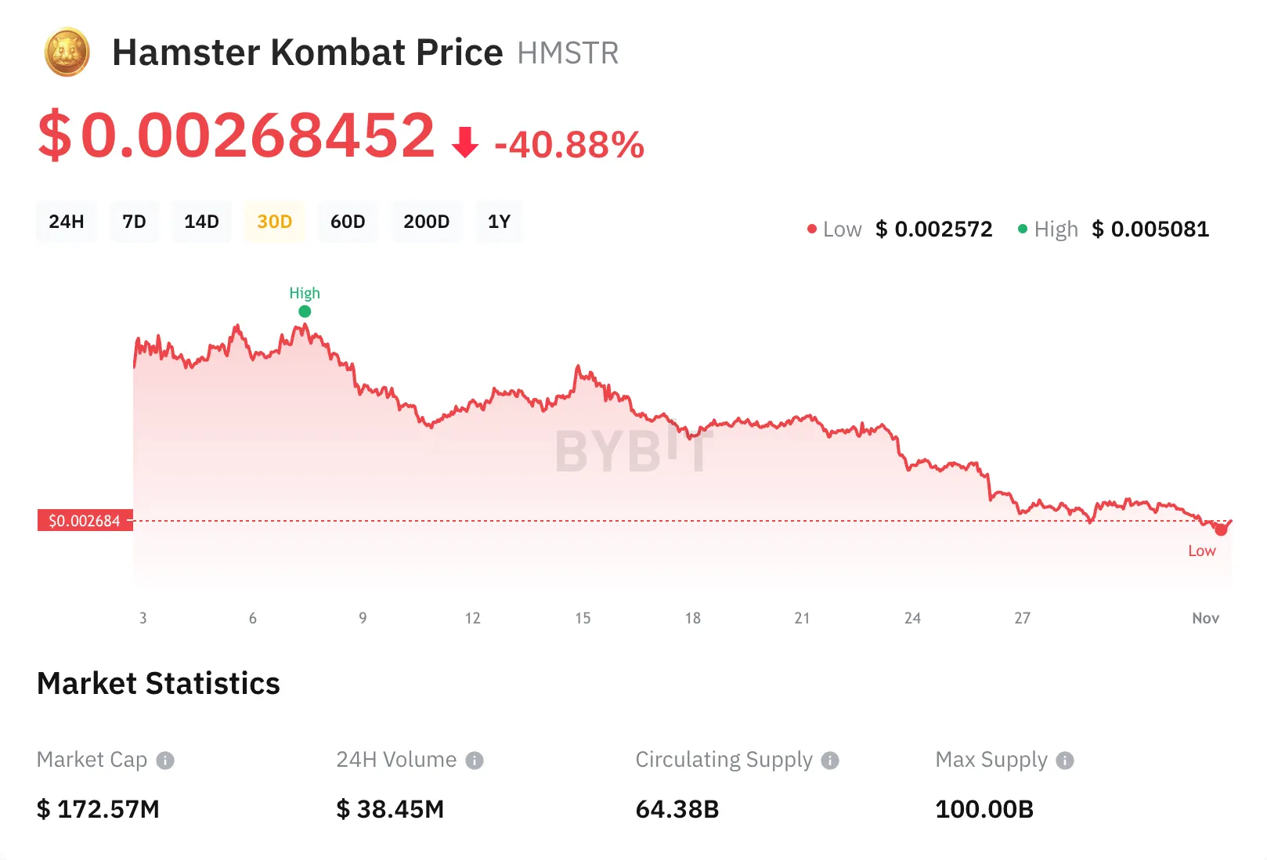Viewport: 1267px width, 860px height.
Task: Click the Circulating Supply info icon
Action: click(830, 761)
